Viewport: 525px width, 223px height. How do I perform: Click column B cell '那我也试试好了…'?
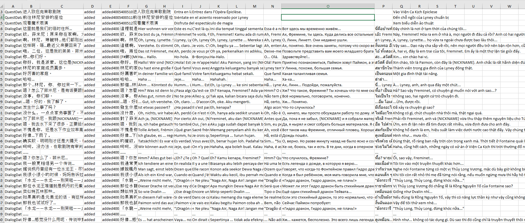pos(39,203)
